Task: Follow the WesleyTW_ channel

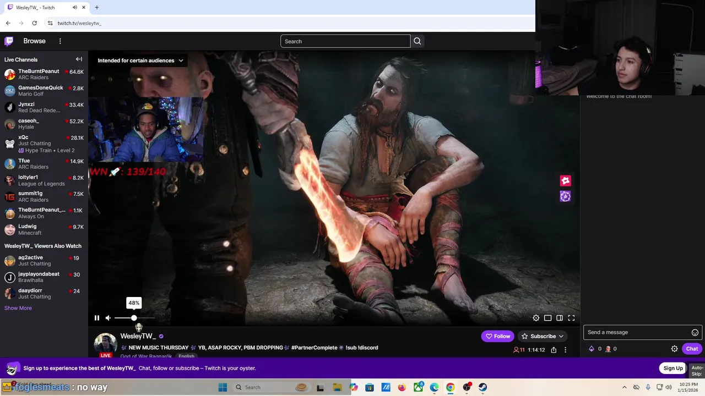Action: pos(498,336)
